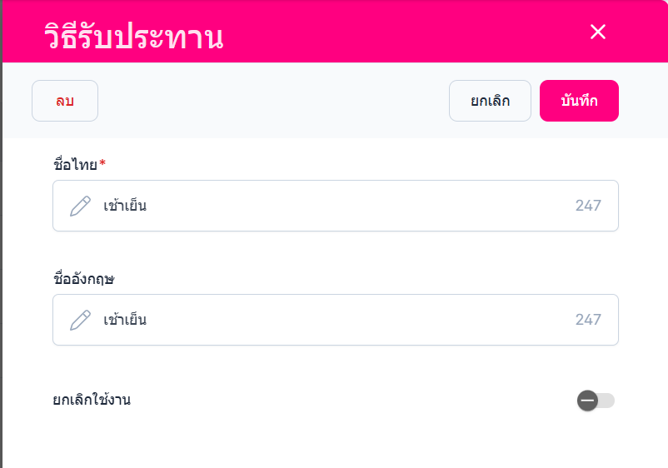Click the ชื่อไทย field label
The height and width of the screenshot is (468, 668).
coord(75,164)
